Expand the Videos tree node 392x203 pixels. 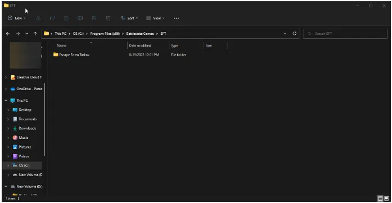tap(8, 156)
